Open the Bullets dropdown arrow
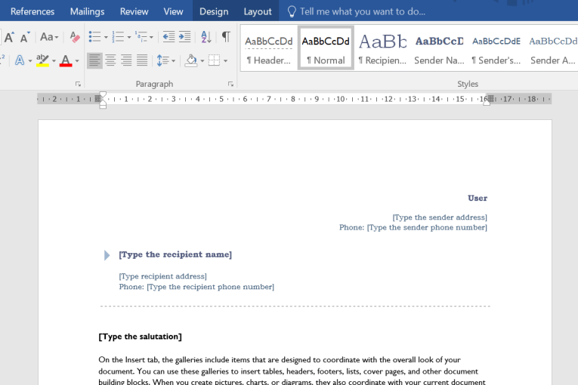Image resolution: width=578 pixels, height=385 pixels. point(106,37)
